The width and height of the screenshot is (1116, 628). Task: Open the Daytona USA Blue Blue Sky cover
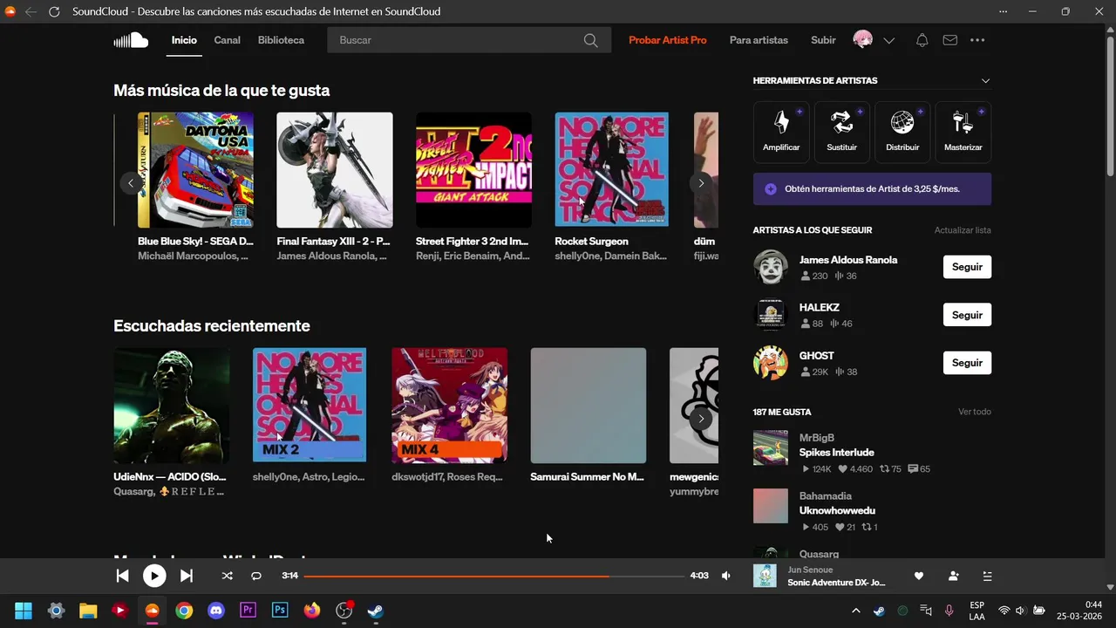195,170
